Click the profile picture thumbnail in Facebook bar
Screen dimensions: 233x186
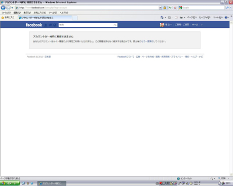click(162, 25)
